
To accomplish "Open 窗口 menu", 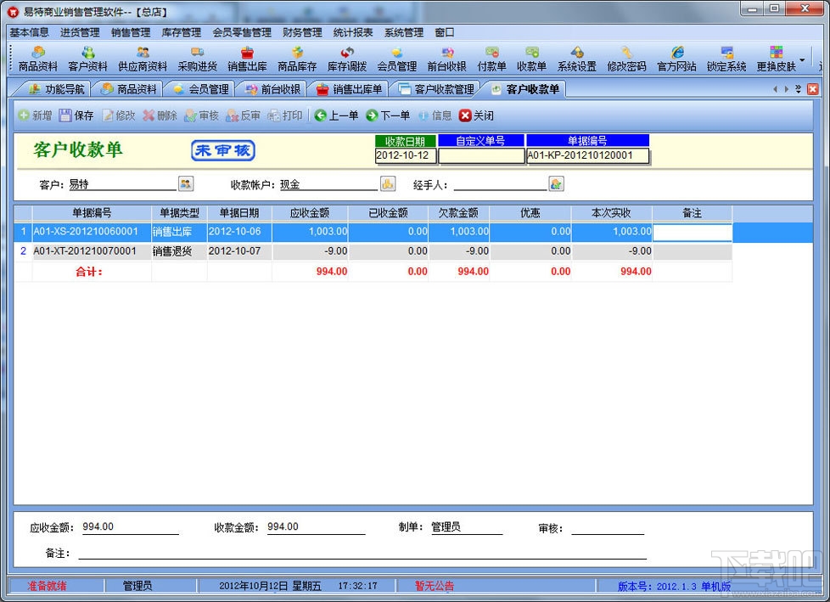I will [x=445, y=32].
